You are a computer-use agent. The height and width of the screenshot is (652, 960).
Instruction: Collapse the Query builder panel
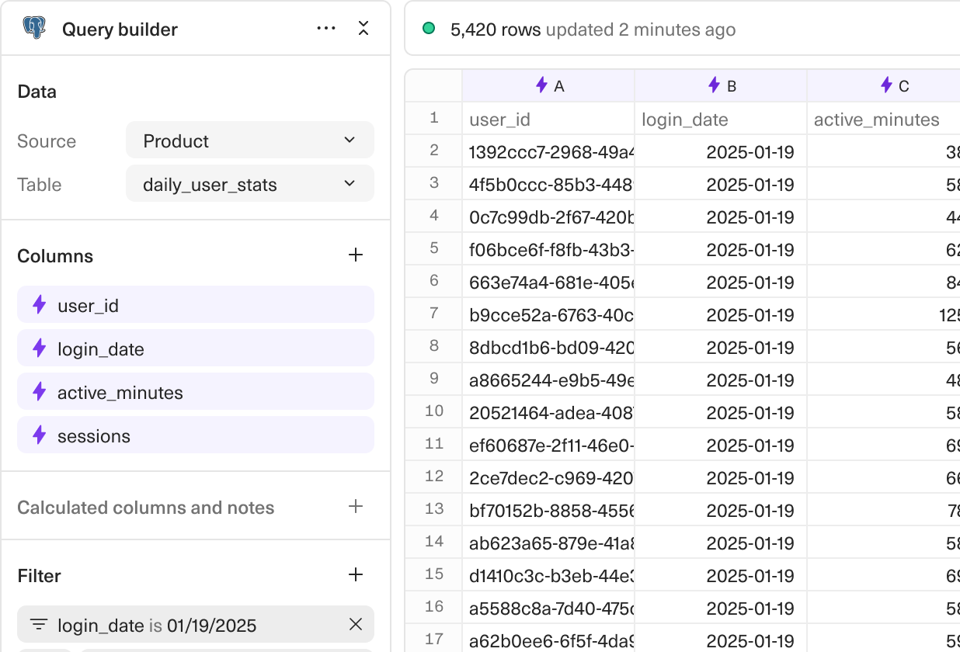(x=363, y=29)
